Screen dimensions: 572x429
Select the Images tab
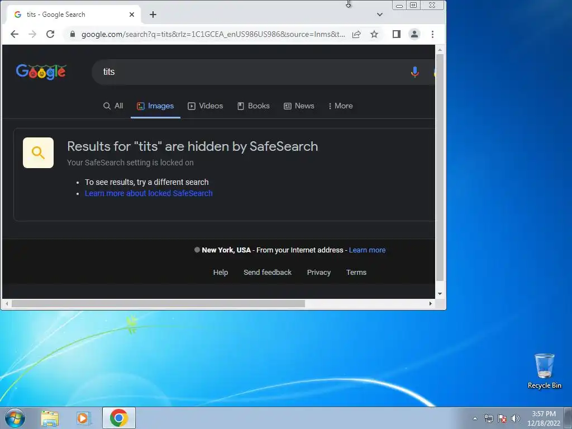[155, 106]
